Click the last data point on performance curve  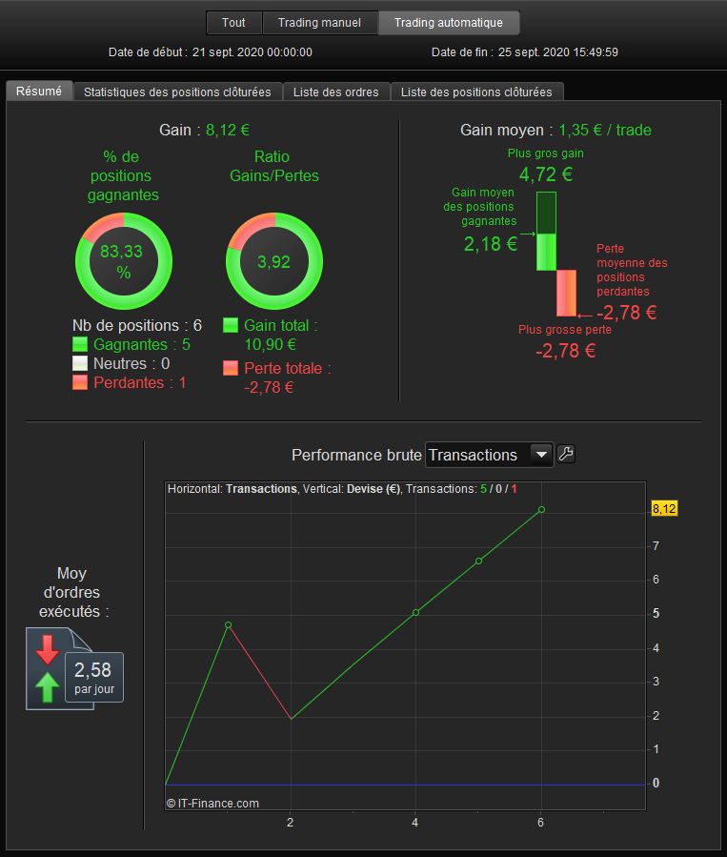pos(541,509)
